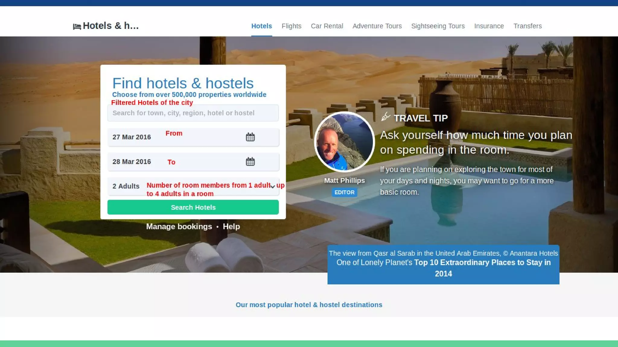Click the travel tip pen icon

[386, 117]
